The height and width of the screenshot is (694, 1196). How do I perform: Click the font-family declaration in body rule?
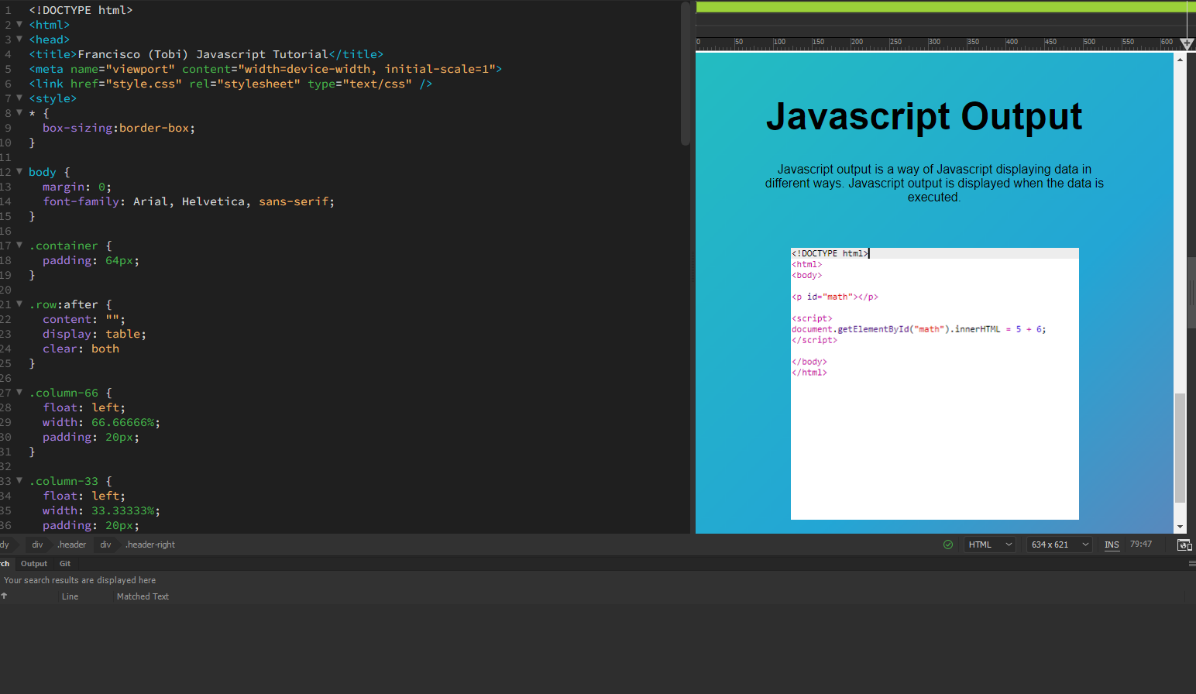189,201
